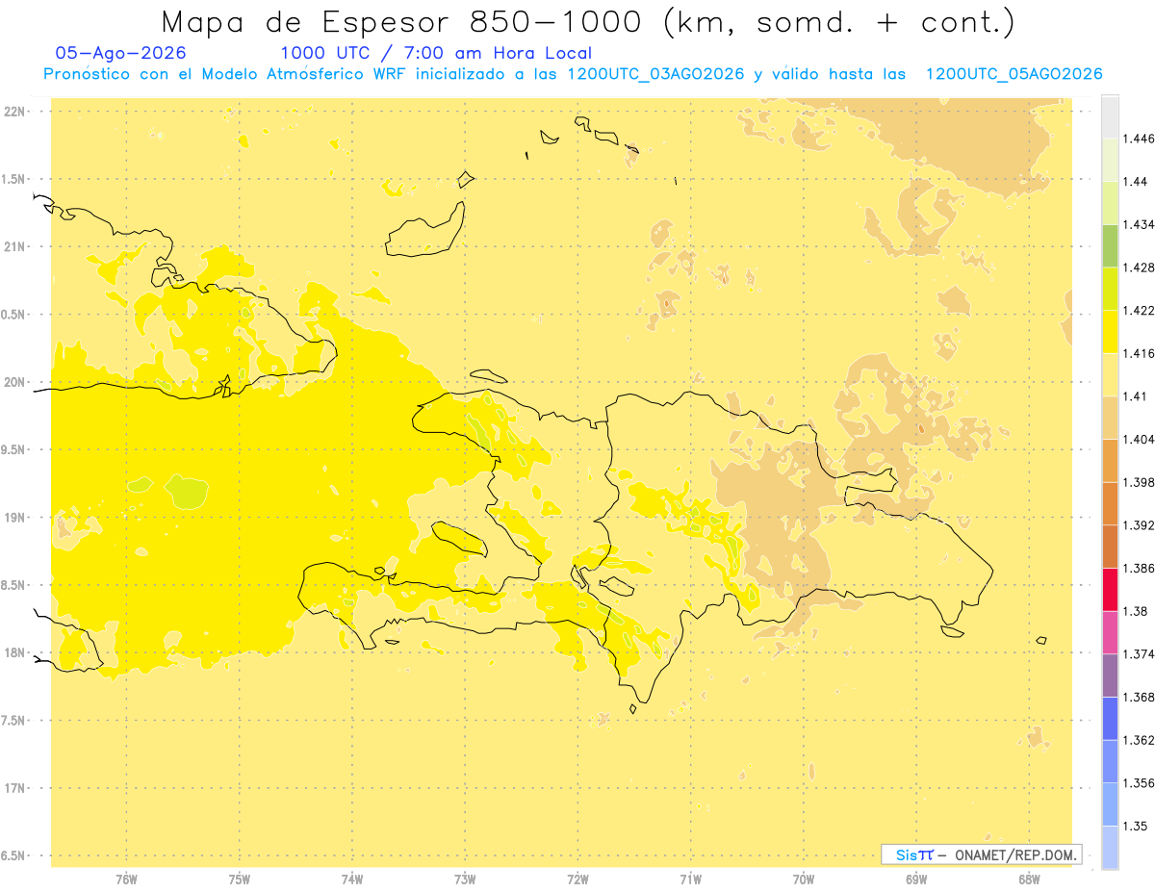
Task: Click the legend value "1.386"
Action: coord(1139,569)
